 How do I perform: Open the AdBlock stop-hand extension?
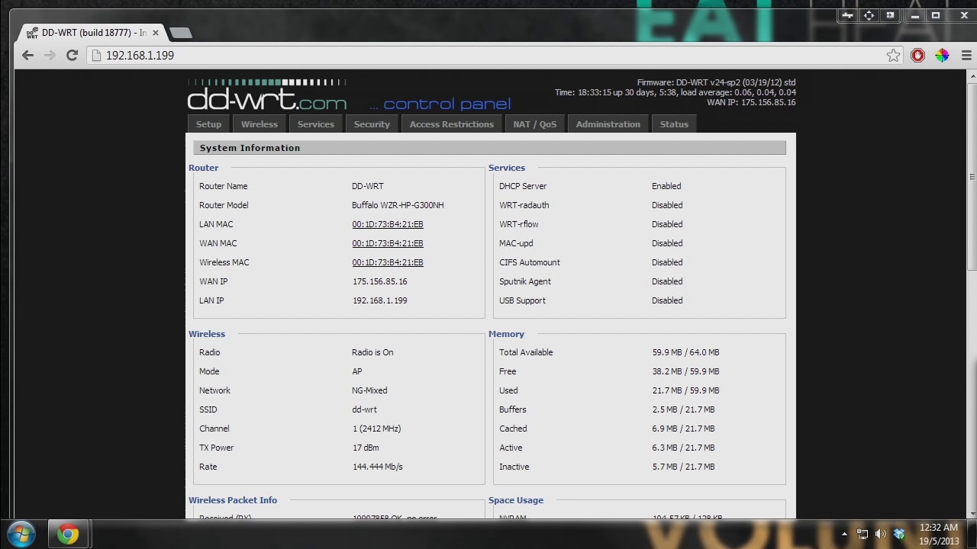[917, 55]
